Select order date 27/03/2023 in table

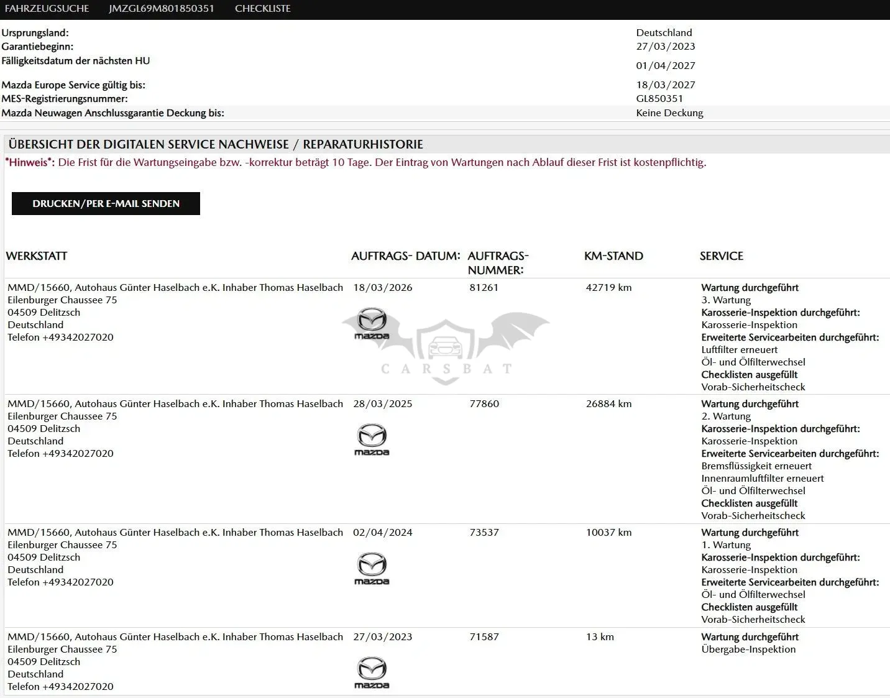[x=383, y=636]
